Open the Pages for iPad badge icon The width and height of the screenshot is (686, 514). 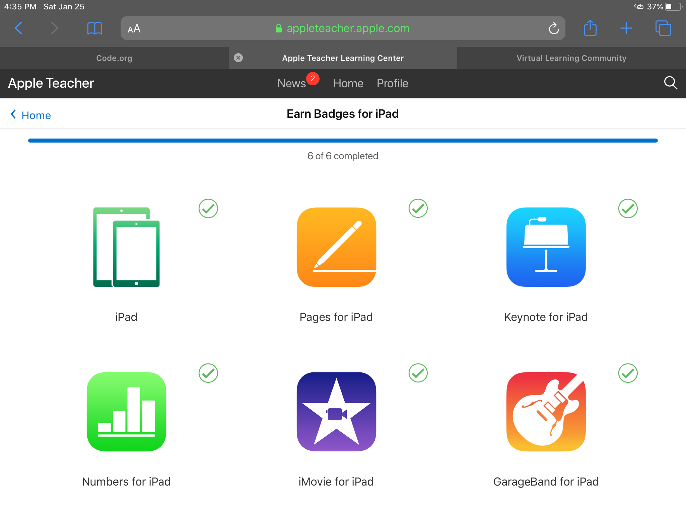336,247
